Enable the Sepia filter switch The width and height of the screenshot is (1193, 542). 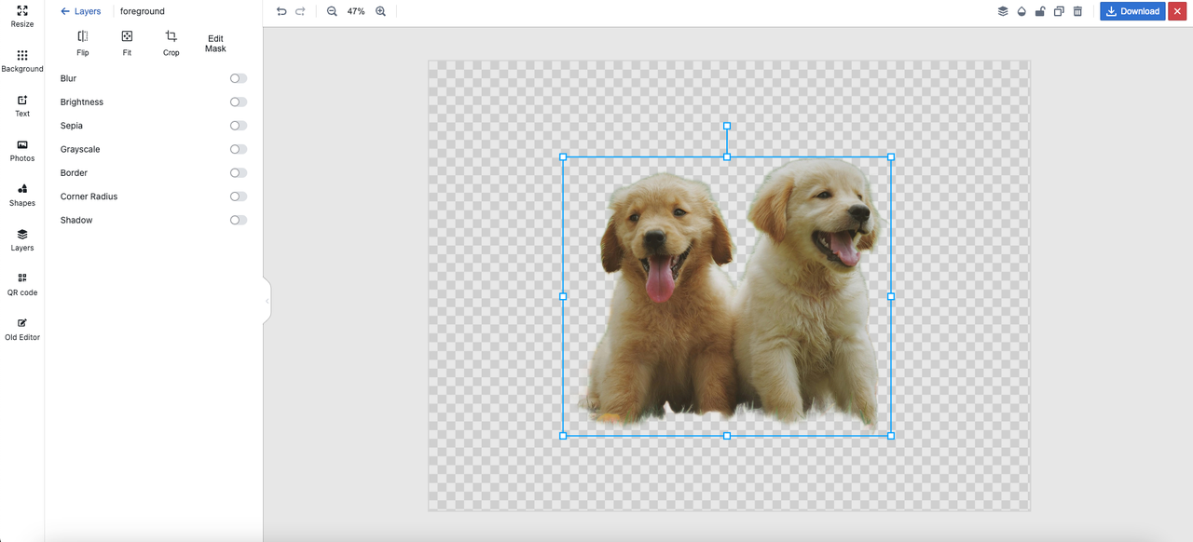(x=239, y=126)
